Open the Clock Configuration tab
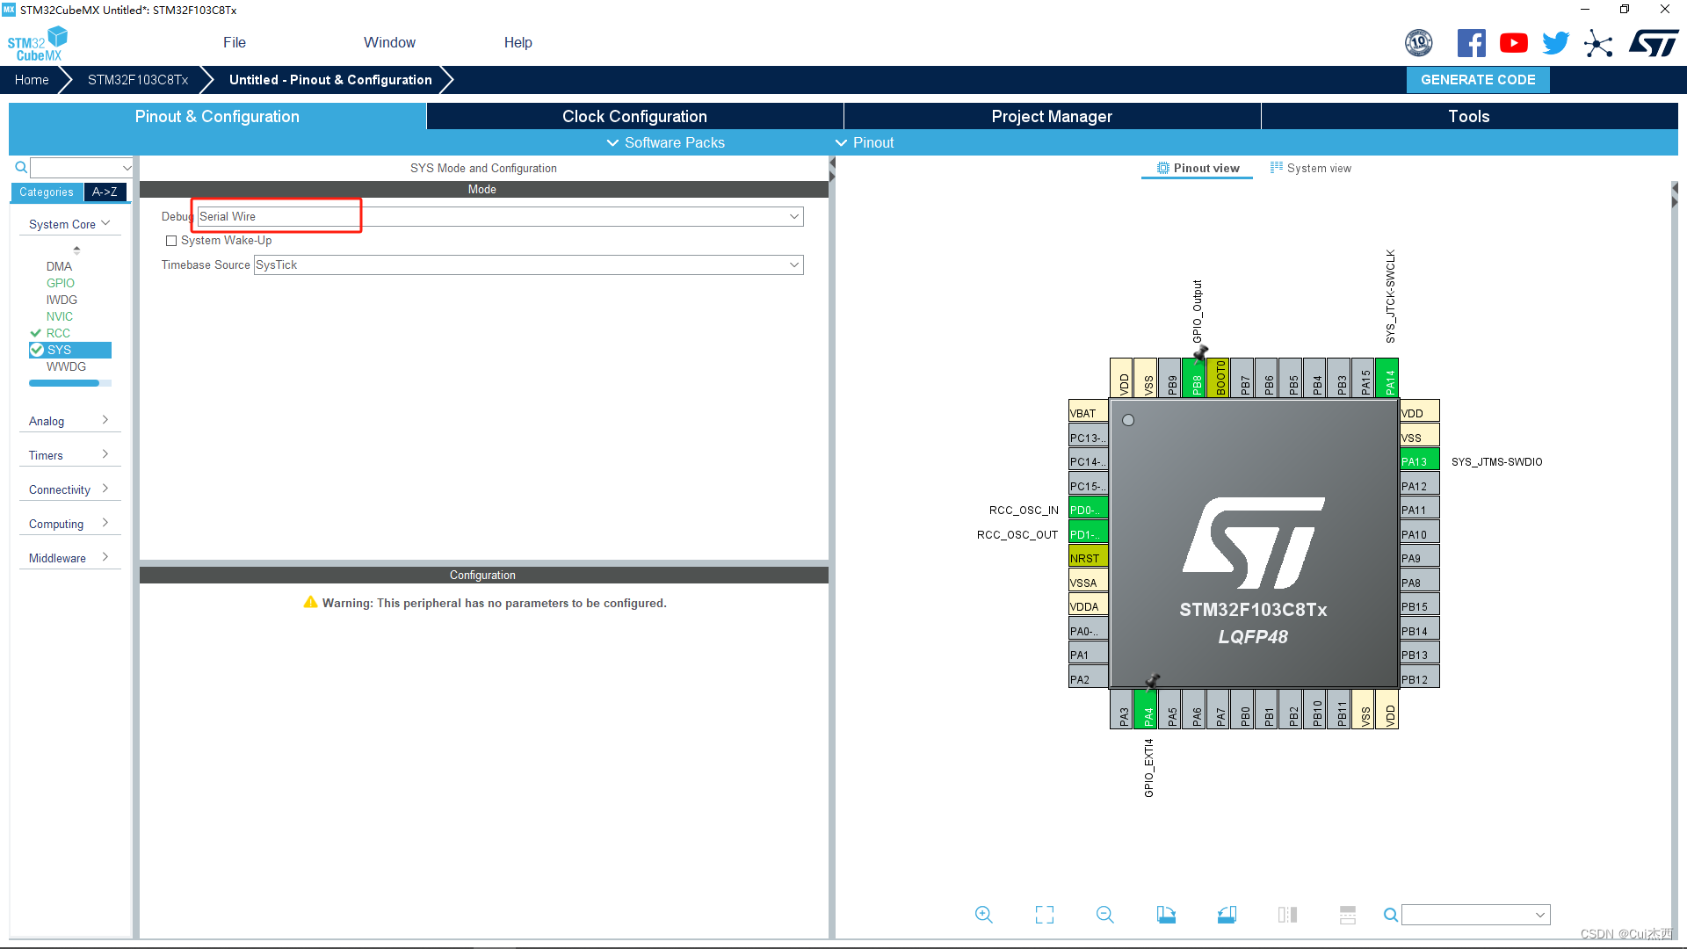The width and height of the screenshot is (1687, 949). [x=635, y=116]
